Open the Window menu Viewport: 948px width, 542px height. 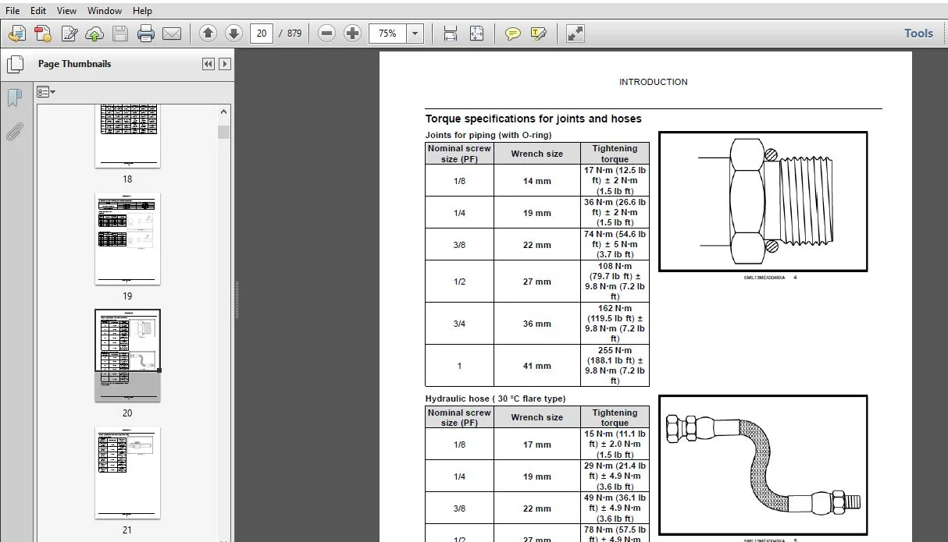105,11
